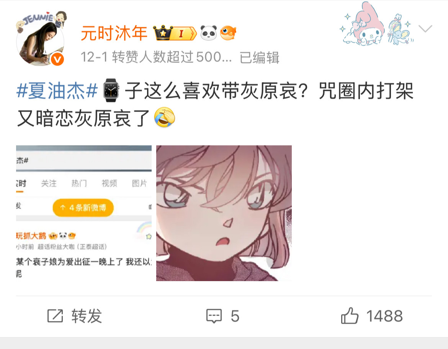Viewport: 448px width, 349px height.
Task: Click the crown membership level badge
Action: pyautogui.click(x=175, y=33)
